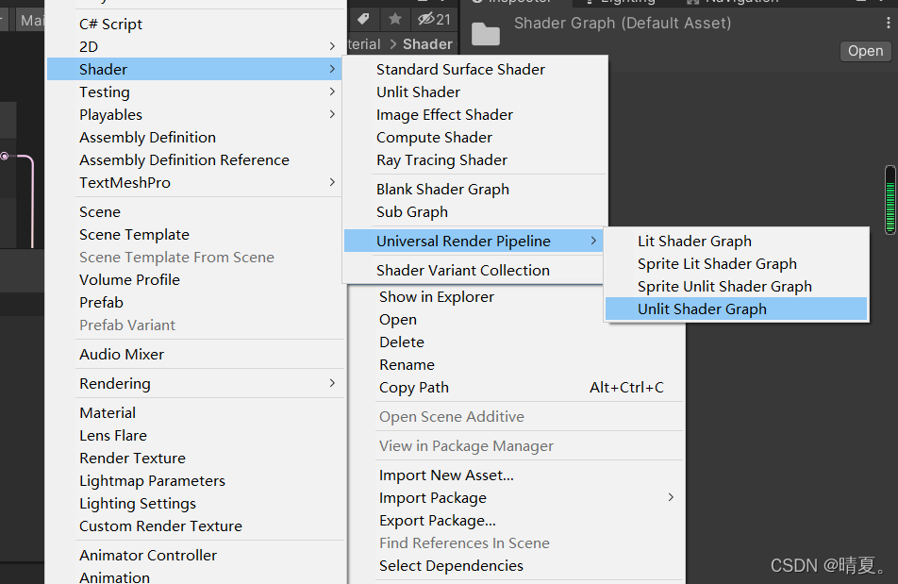The width and height of the screenshot is (898, 584).
Task: Open the Inspector three-dot options menu
Action: [x=889, y=23]
